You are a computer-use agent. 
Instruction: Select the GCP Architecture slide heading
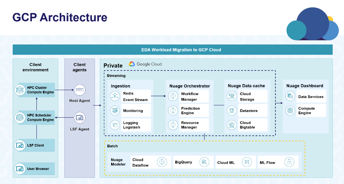(60, 17)
